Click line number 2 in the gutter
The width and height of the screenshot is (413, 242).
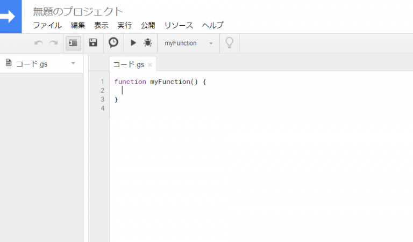[x=103, y=91]
